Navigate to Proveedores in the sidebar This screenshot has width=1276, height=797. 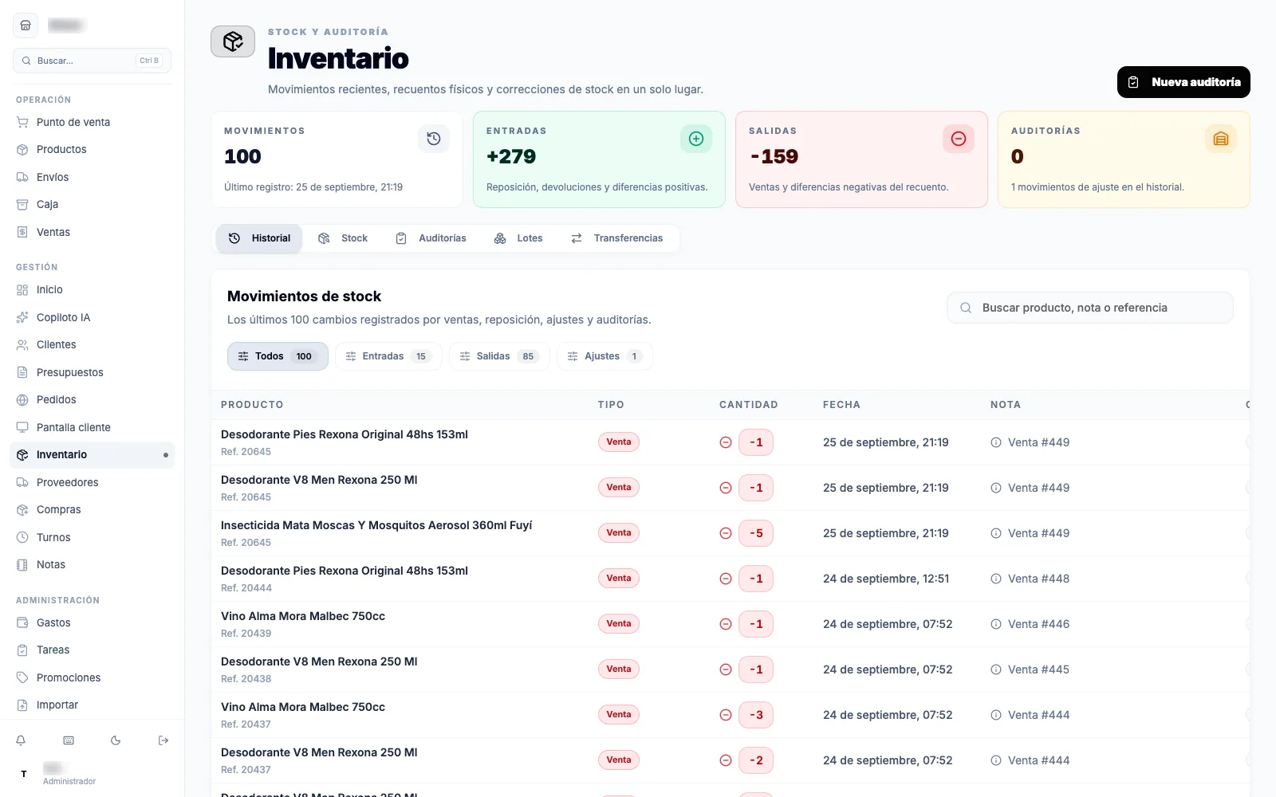(93, 482)
